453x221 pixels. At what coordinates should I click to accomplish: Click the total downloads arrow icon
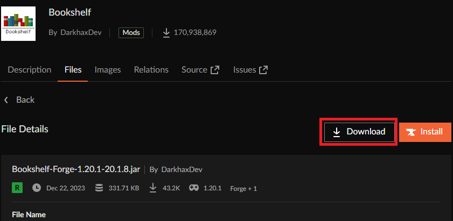pyautogui.click(x=166, y=33)
